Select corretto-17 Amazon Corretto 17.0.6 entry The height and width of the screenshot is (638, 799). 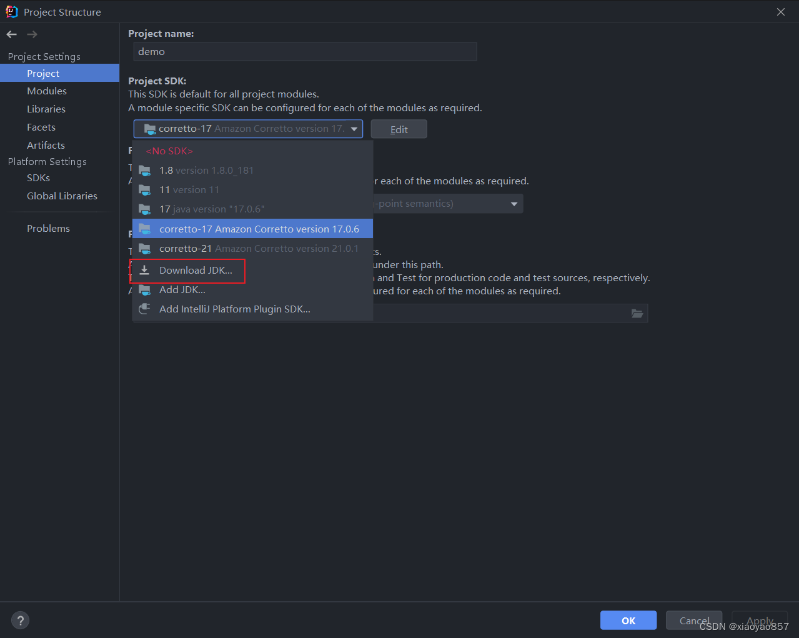(x=252, y=229)
